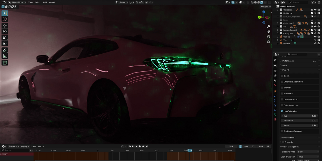Enable Chromatic Aberration checkbox
This screenshot has width=322, height=161.
tap(282, 82)
